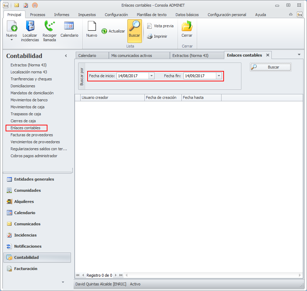
Task: Go to last record navigator button
Action: (121, 275)
